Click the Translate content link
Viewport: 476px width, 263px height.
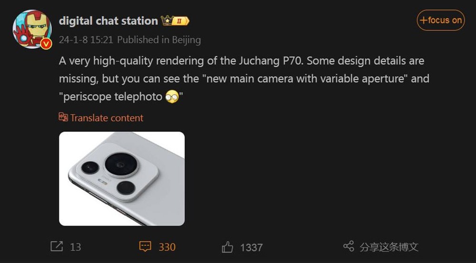tap(107, 117)
